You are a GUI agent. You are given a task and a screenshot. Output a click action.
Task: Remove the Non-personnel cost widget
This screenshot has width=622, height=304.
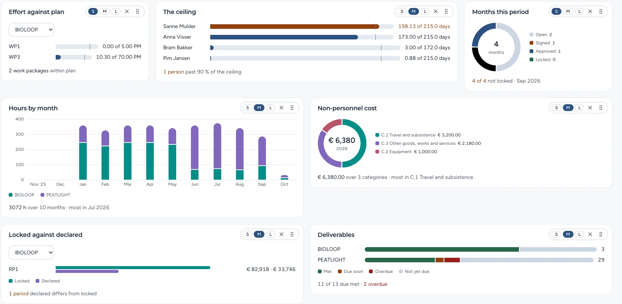[590, 108]
